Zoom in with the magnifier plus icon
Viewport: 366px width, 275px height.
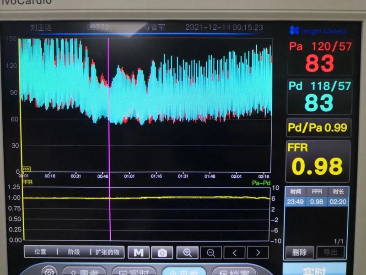coord(187,253)
